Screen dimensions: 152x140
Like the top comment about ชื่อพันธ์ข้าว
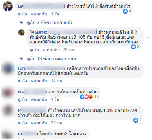point(23,14)
